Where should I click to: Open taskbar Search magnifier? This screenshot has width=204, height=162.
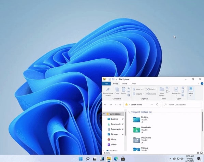(x=88, y=159)
